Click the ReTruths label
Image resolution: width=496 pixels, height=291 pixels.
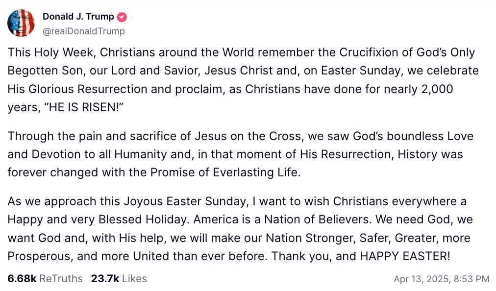[61, 279]
